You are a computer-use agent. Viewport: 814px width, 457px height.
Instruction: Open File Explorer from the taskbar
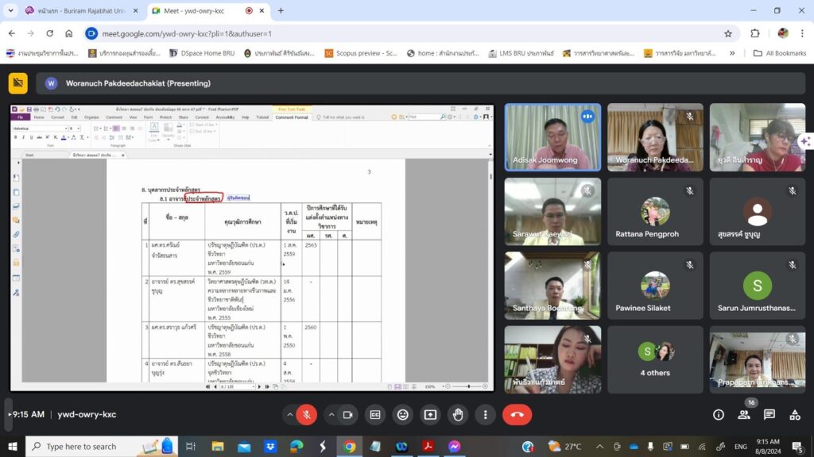(218, 446)
